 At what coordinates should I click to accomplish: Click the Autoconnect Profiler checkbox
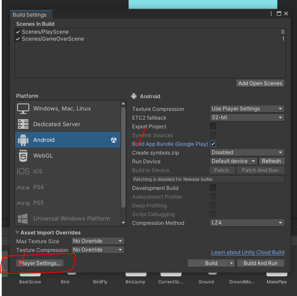coord(213,196)
